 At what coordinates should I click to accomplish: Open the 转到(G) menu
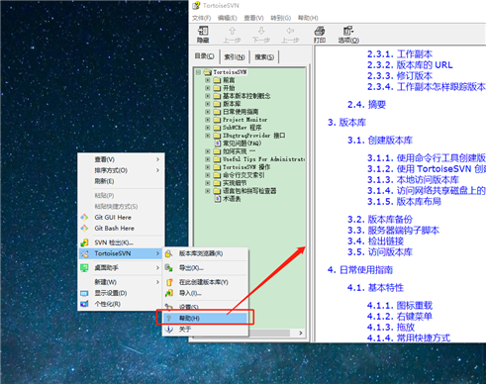281,18
